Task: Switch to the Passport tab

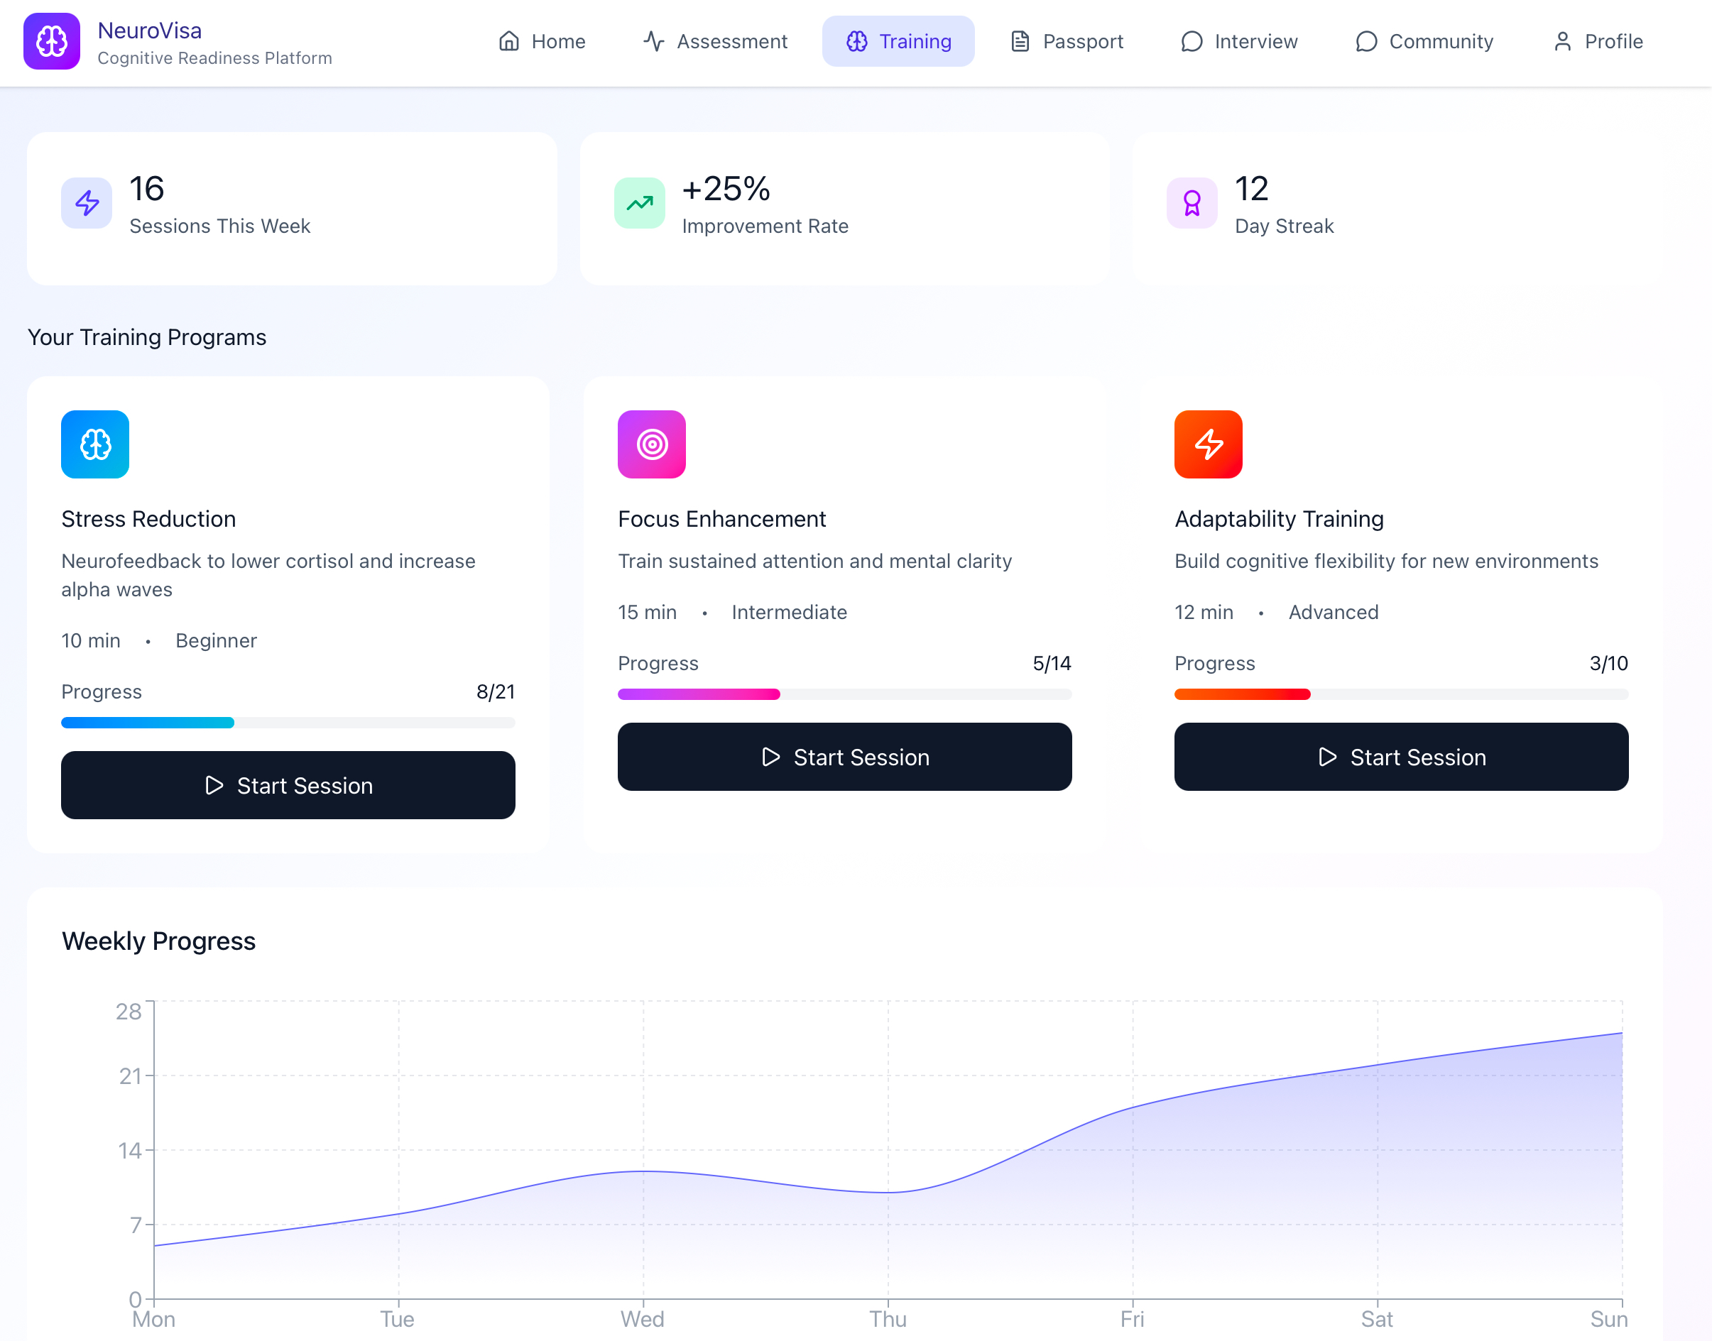Action: click(1067, 41)
